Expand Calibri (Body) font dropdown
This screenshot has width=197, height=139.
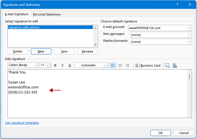36,65
